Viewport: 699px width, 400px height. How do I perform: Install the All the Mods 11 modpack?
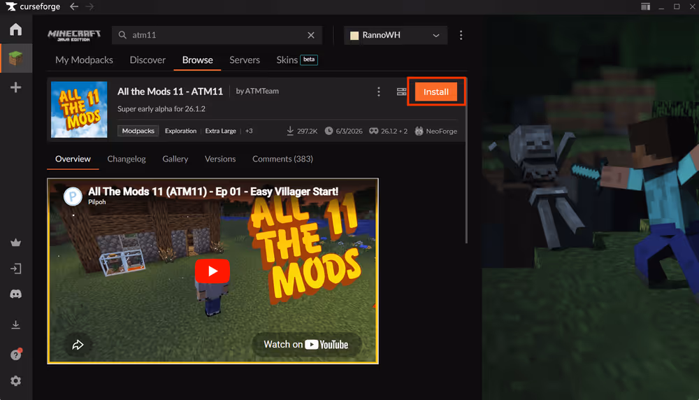coord(436,92)
